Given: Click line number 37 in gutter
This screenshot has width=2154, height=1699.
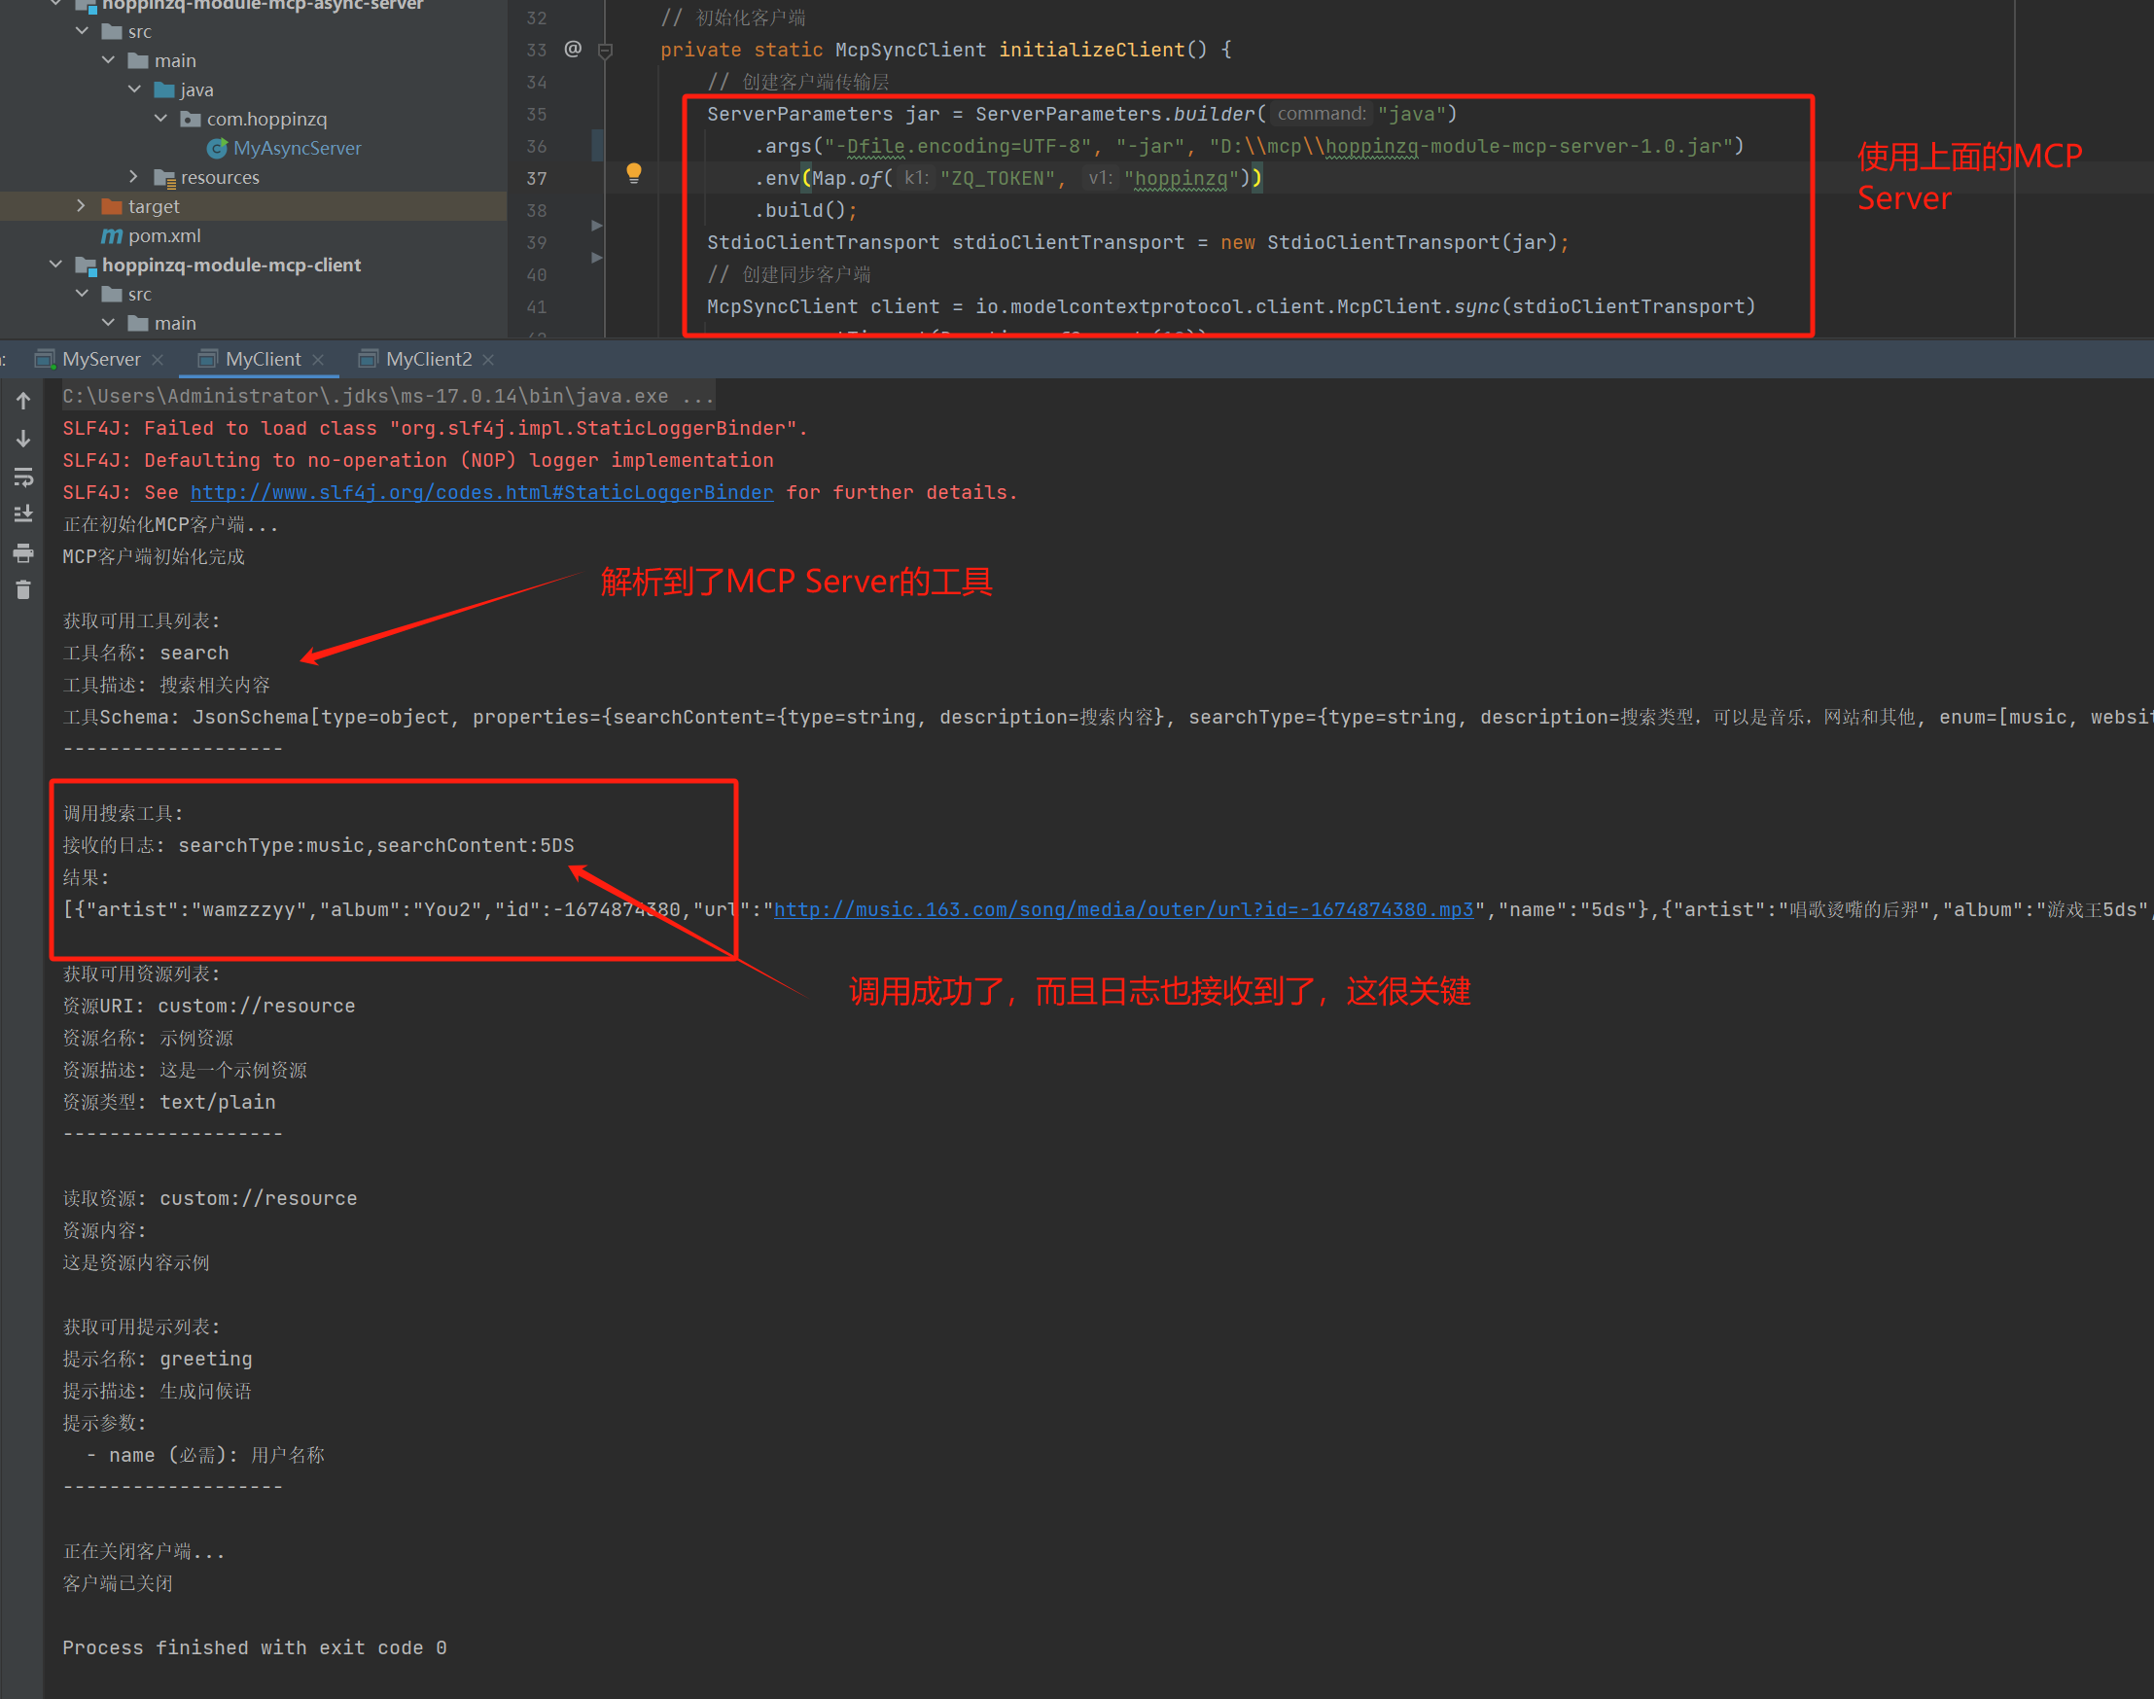Looking at the screenshot, I should click(536, 179).
